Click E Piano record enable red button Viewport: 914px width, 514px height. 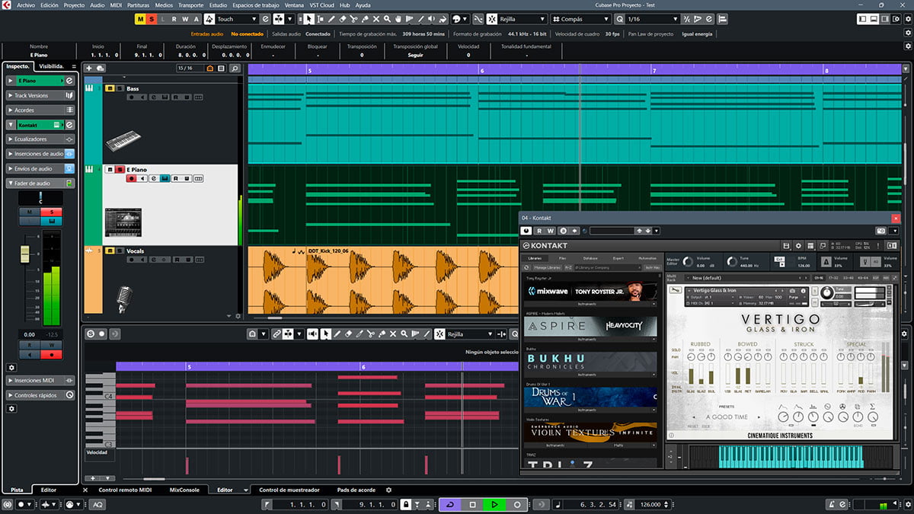coord(131,179)
